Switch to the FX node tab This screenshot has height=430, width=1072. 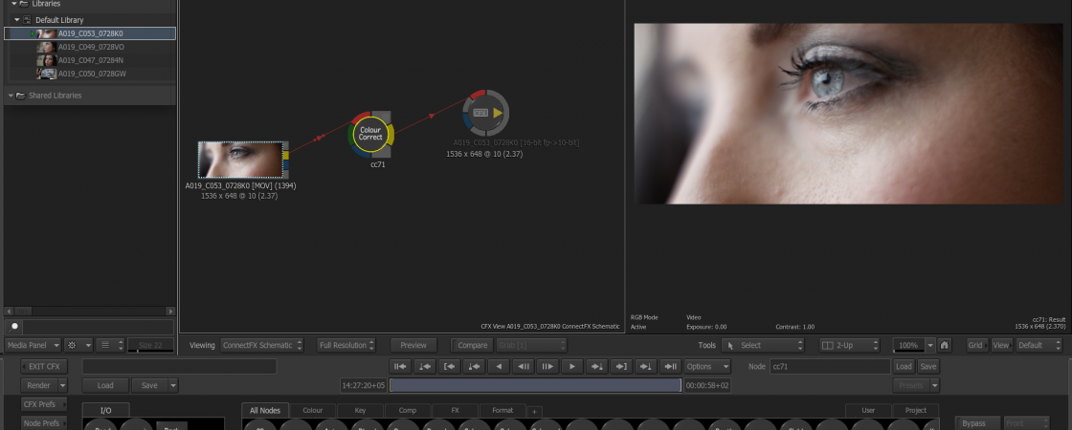tap(456, 410)
